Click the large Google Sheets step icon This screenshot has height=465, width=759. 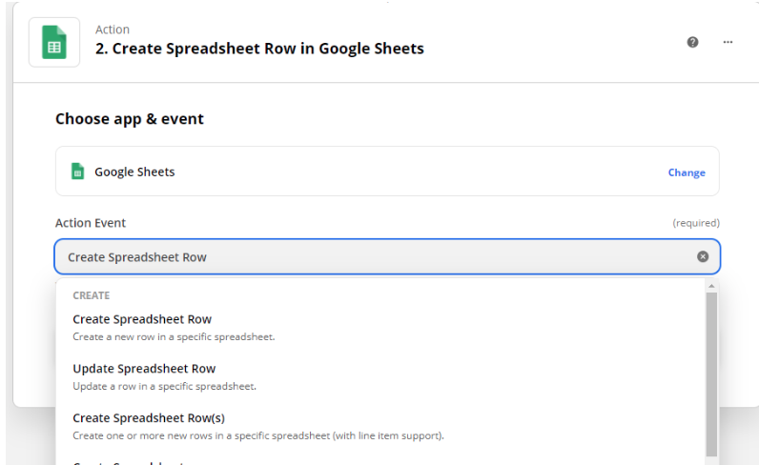[x=54, y=42]
